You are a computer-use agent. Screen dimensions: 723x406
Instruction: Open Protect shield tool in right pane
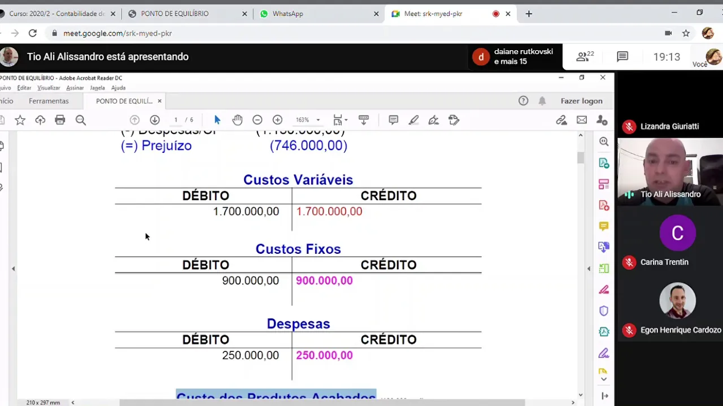[x=604, y=311]
